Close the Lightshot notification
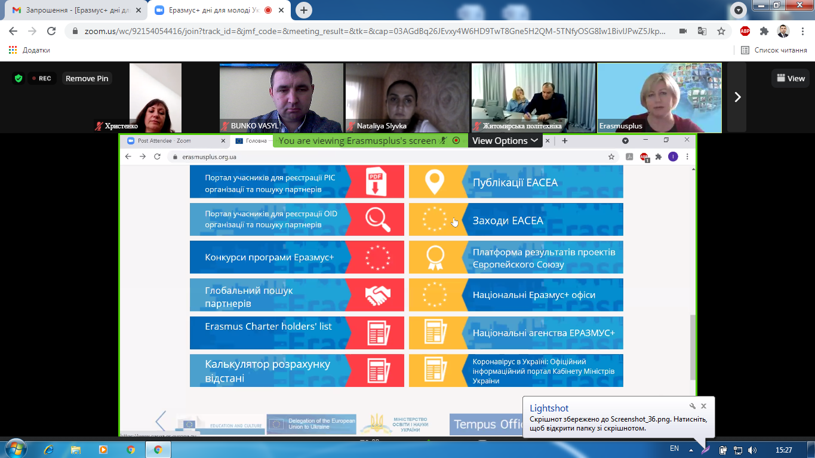 point(704,406)
